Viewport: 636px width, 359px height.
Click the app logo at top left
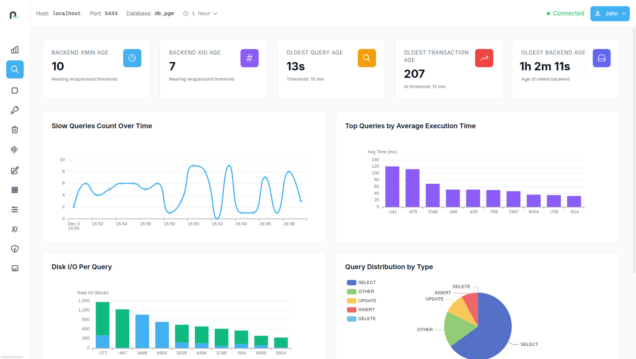click(14, 15)
